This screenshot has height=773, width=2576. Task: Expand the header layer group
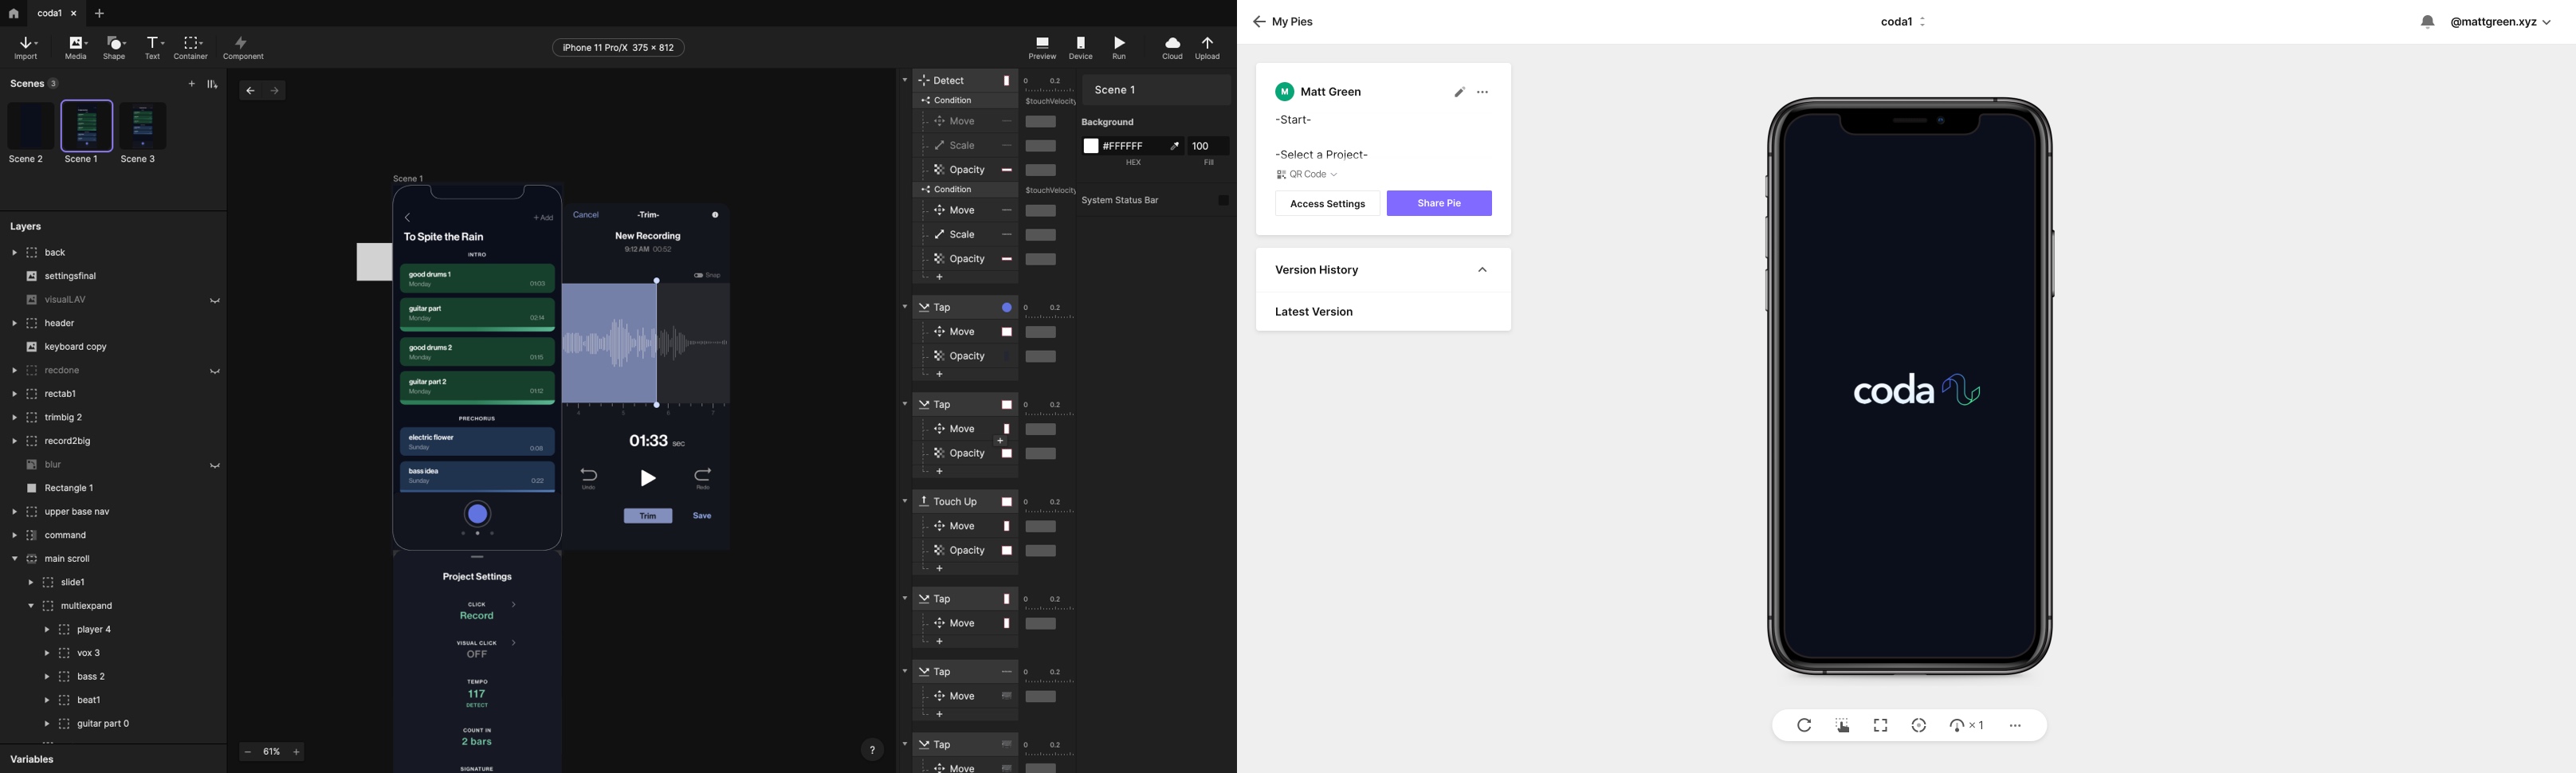(14, 324)
